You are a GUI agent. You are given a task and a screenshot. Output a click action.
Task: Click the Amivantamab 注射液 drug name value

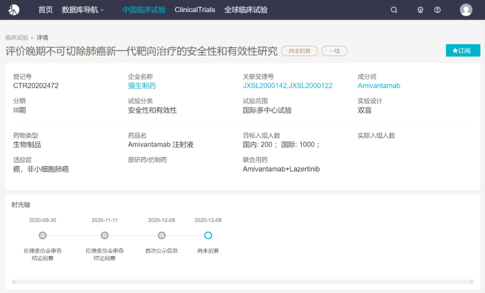160,144
